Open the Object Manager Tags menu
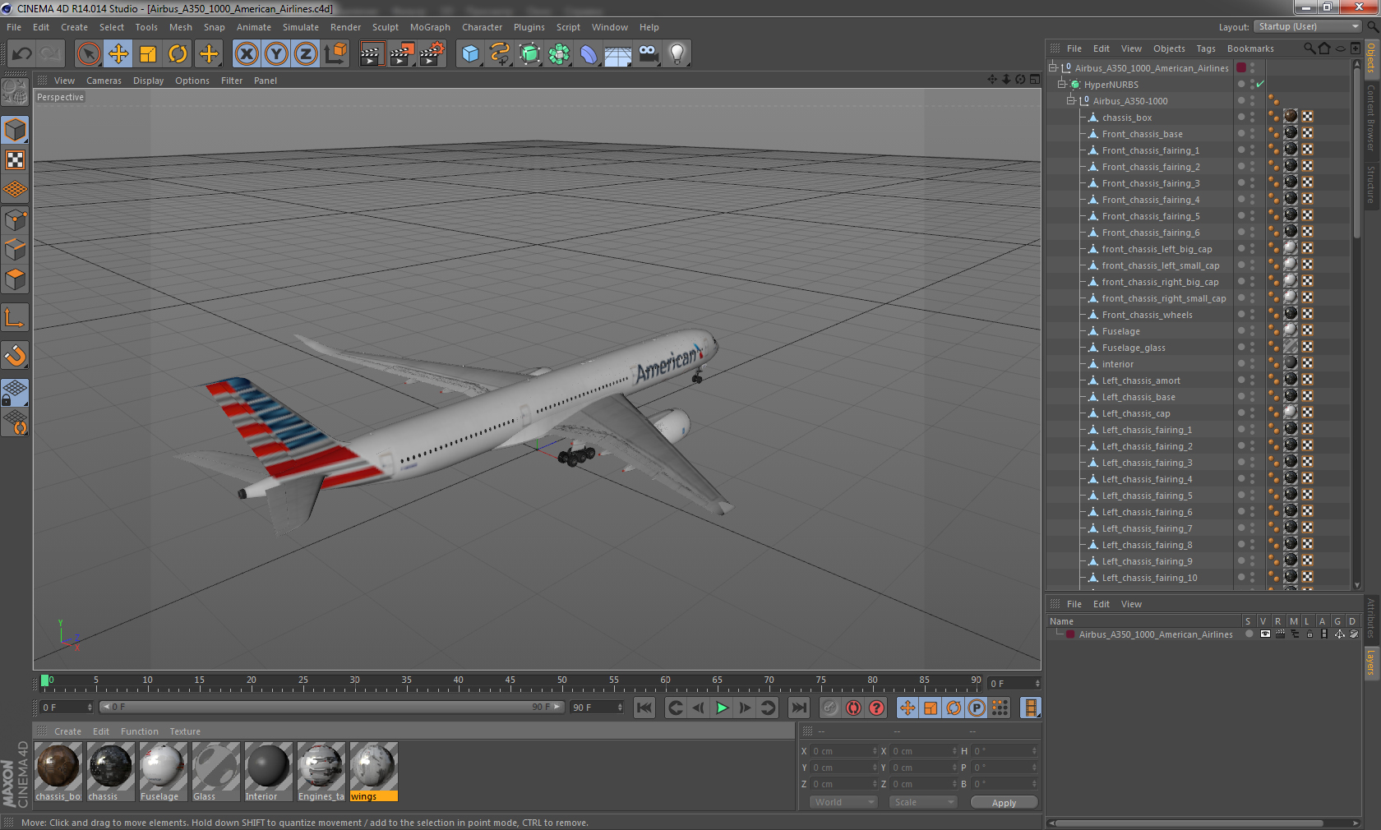Image resolution: width=1381 pixels, height=830 pixels. (1206, 48)
